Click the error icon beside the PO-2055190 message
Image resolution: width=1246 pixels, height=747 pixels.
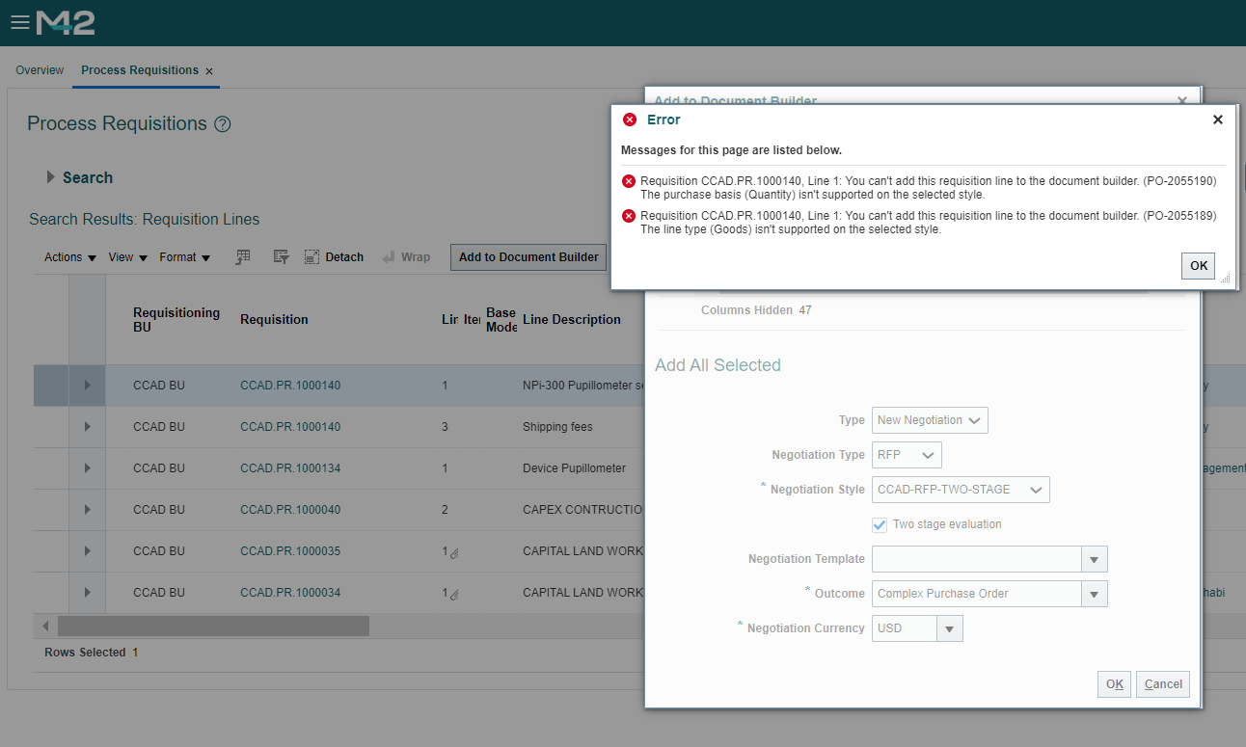coord(629,180)
